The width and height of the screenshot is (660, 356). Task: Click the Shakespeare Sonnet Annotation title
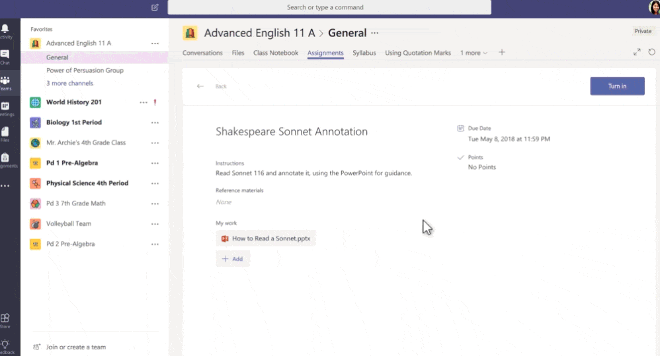[x=292, y=131]
